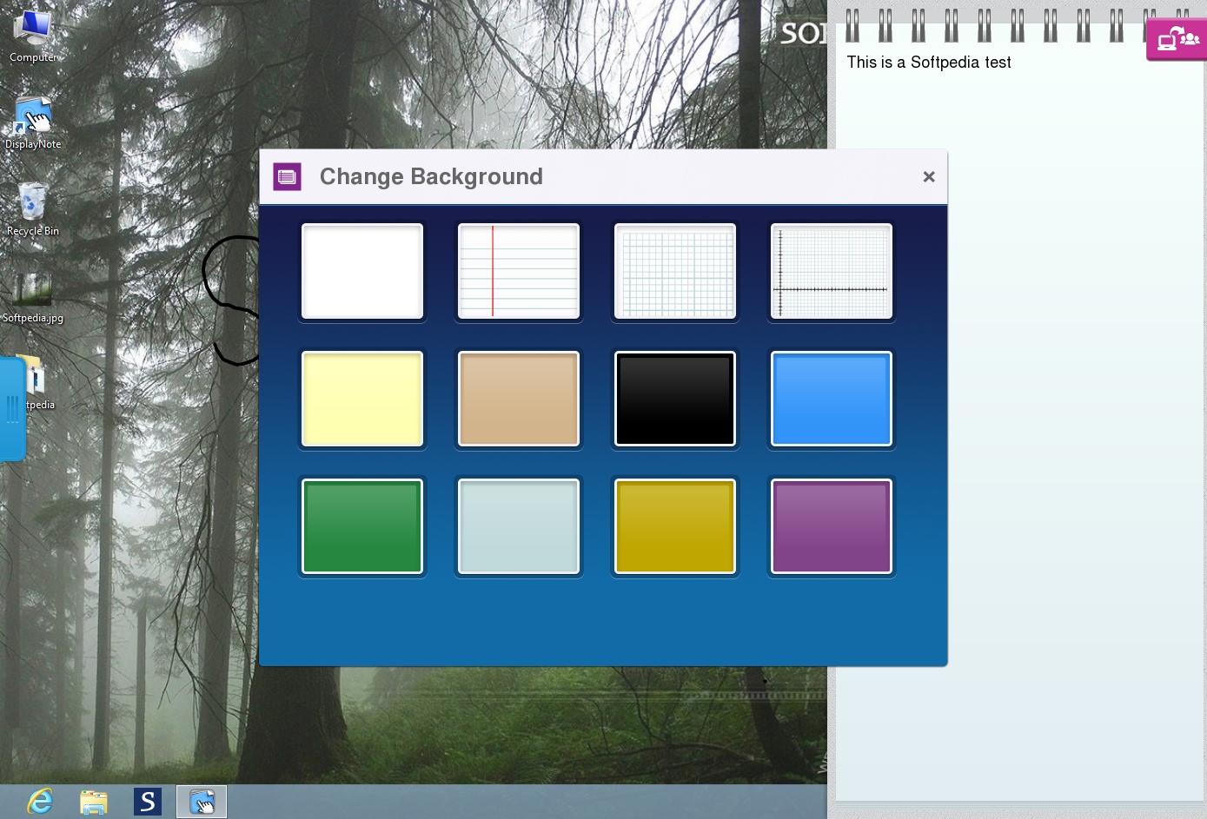Select the green background swatch
Viewport: 1207px width, 819px height.
point(362,526)
